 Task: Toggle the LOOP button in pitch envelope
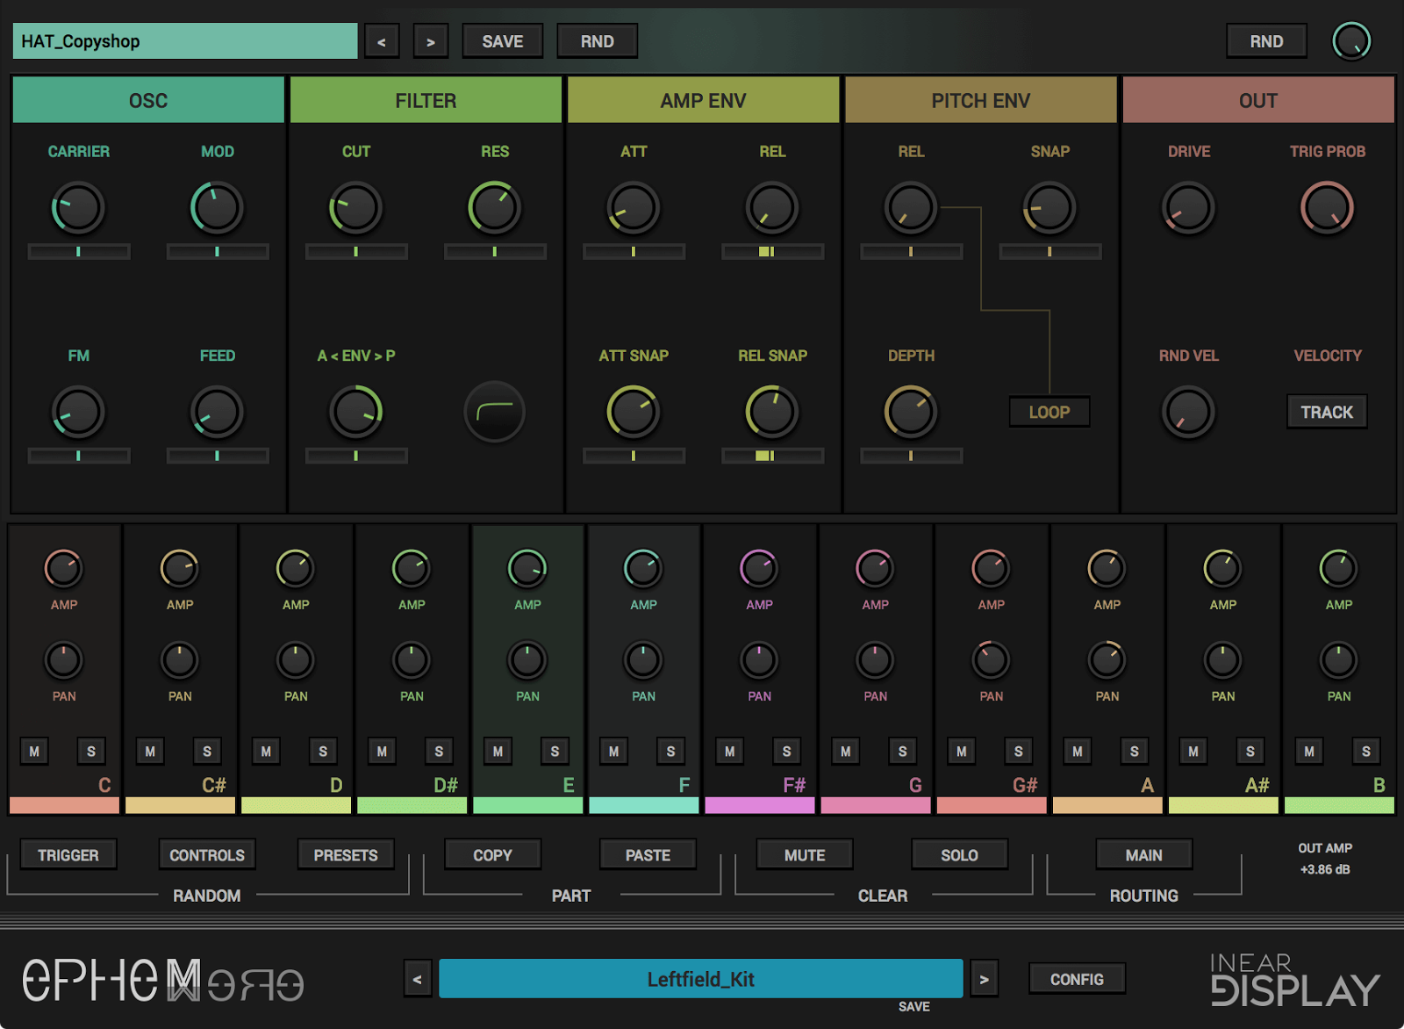coord(1049,412)
